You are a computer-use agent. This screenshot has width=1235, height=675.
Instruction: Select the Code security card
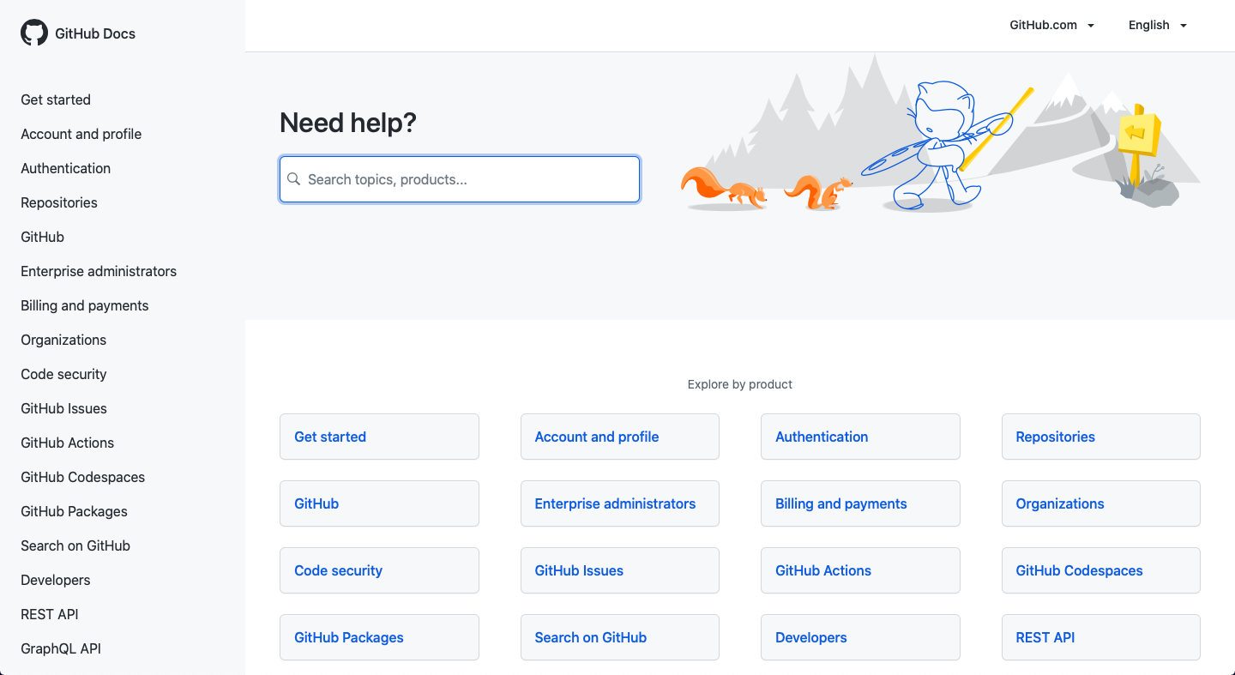pos(379,570)
